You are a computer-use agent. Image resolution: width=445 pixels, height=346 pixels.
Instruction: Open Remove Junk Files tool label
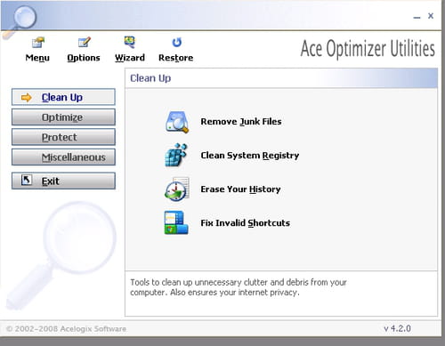(x=241, y=122)
